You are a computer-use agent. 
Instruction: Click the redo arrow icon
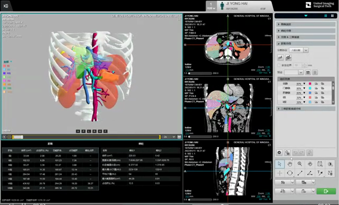coord(301,153)
